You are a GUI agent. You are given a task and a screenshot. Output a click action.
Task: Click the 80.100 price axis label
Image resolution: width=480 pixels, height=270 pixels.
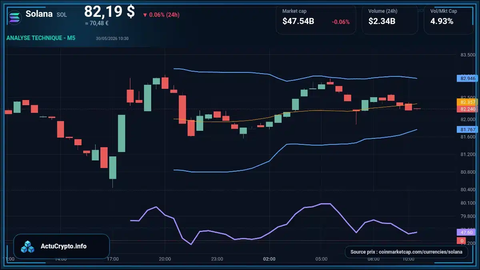click(468, 203)
